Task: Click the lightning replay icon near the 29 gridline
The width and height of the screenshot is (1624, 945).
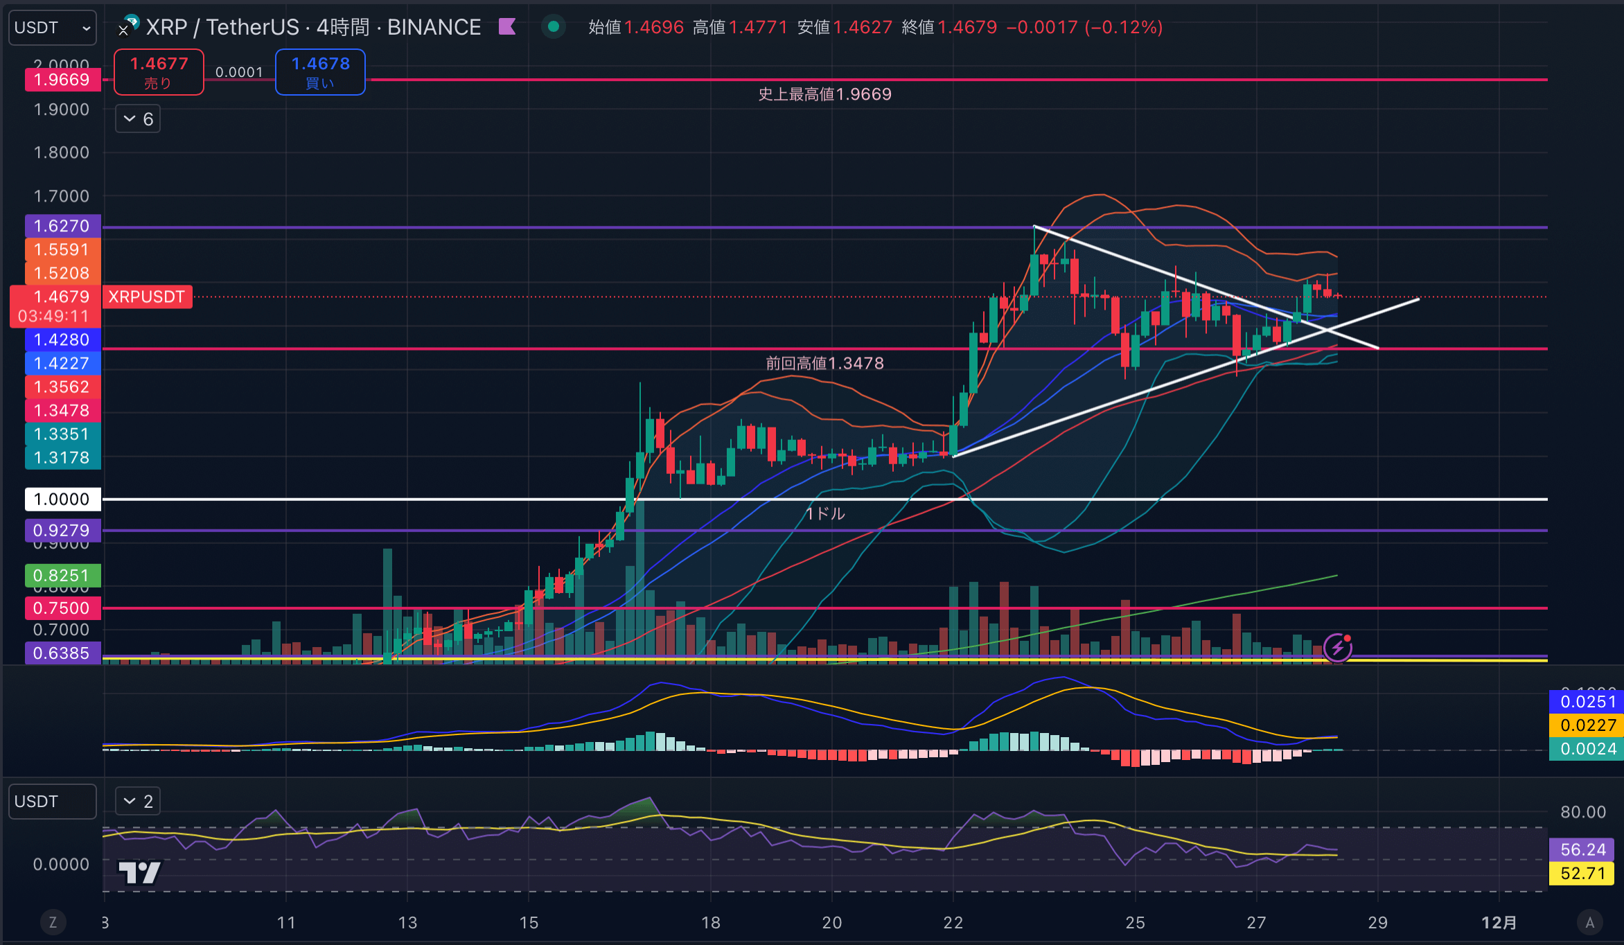Action: [x=1337, y=648]
